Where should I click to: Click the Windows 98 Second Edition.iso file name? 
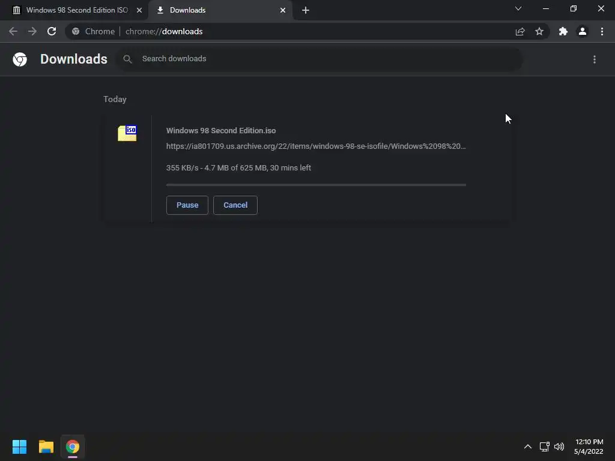click(x=221, y=130)
